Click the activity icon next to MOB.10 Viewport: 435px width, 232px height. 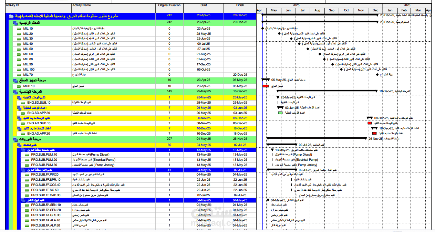click(x=19, y=86)
